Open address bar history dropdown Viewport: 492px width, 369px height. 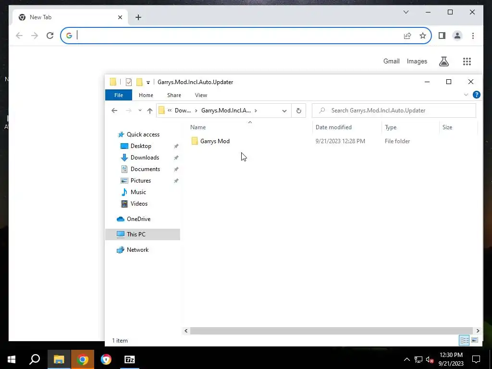click(284, 111)
